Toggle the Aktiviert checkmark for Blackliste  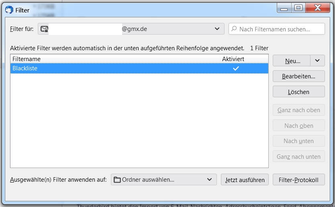(x=236, y=68)
